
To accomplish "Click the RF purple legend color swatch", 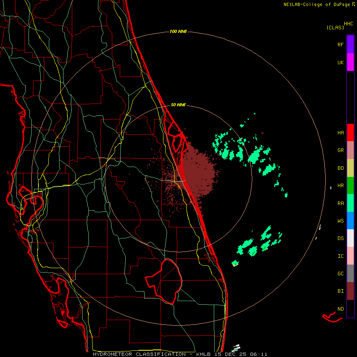I will pyautogui.click(x=350, y=44).
